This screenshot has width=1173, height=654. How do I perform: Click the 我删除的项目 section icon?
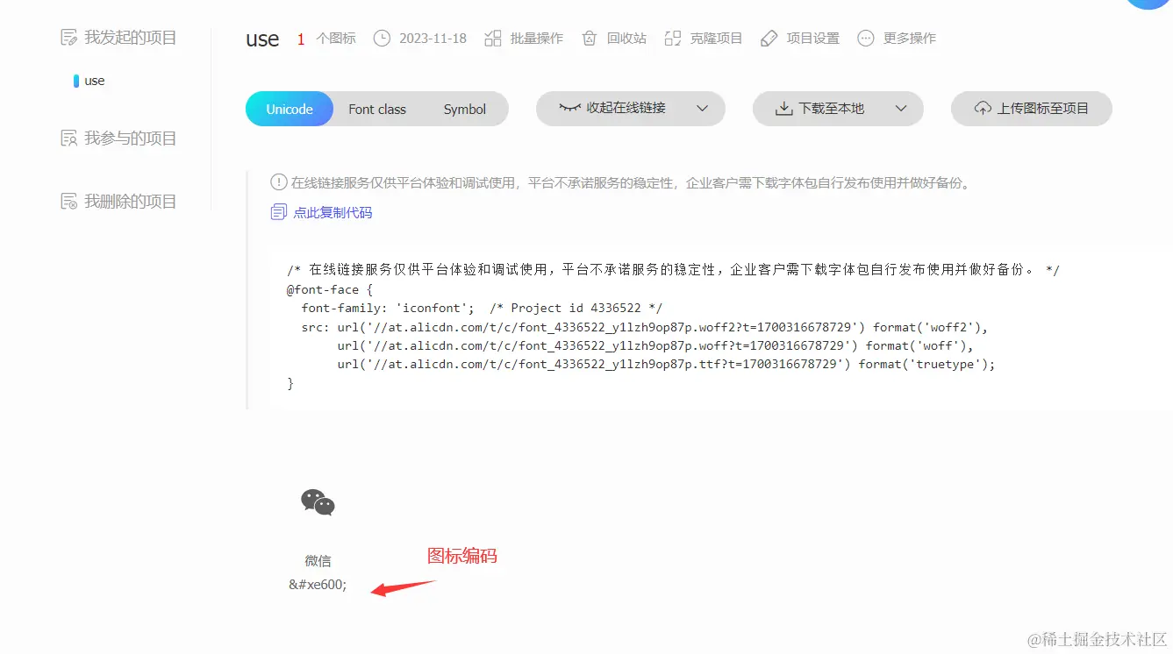tap(68, 202)
